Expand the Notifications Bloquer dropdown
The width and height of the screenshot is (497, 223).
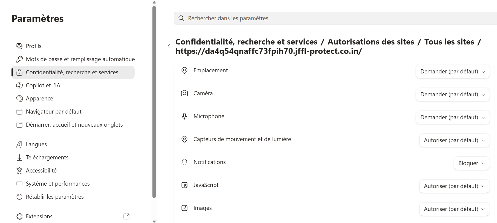point(472,163)
